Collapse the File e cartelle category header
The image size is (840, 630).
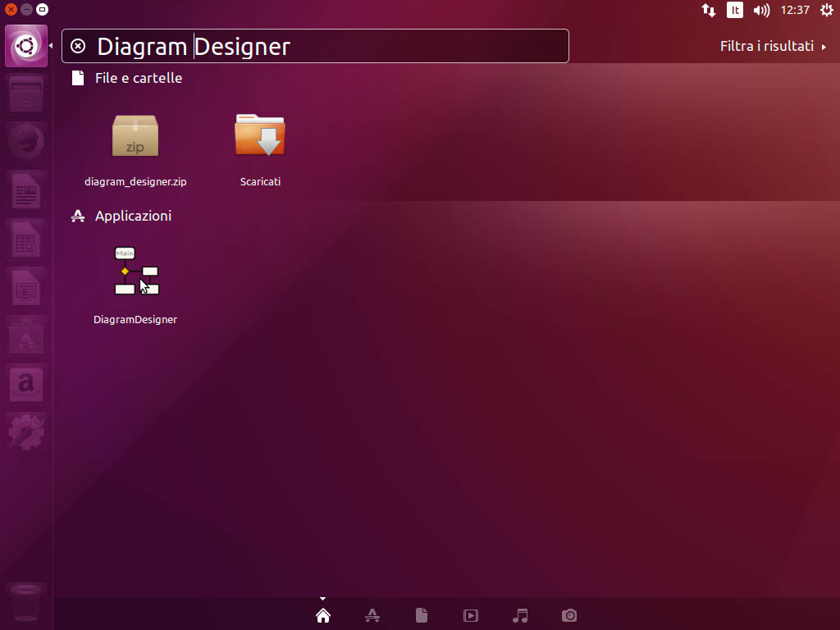click(138, 78)
